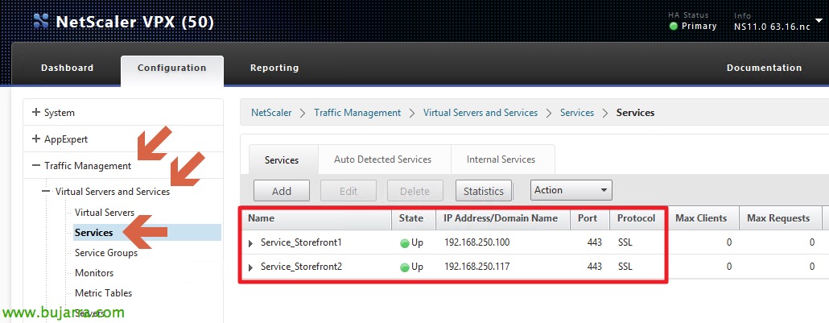Open Service Groups in the tree
829x323 pixels.
tap(106, 253)
